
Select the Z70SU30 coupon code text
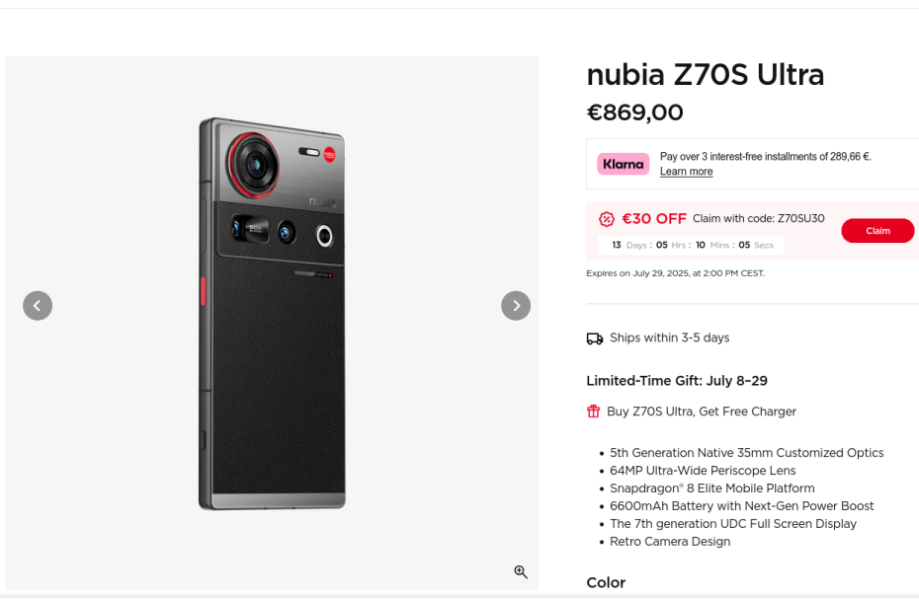(800, 219)
